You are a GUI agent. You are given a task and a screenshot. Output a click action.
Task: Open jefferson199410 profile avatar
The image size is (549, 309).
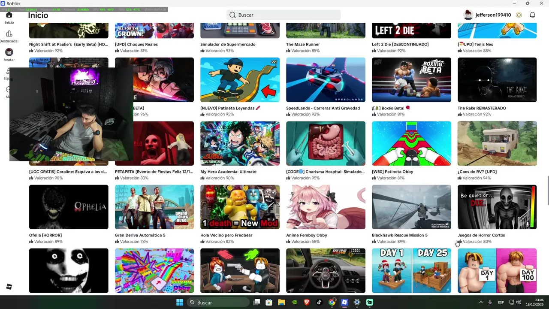468,15
